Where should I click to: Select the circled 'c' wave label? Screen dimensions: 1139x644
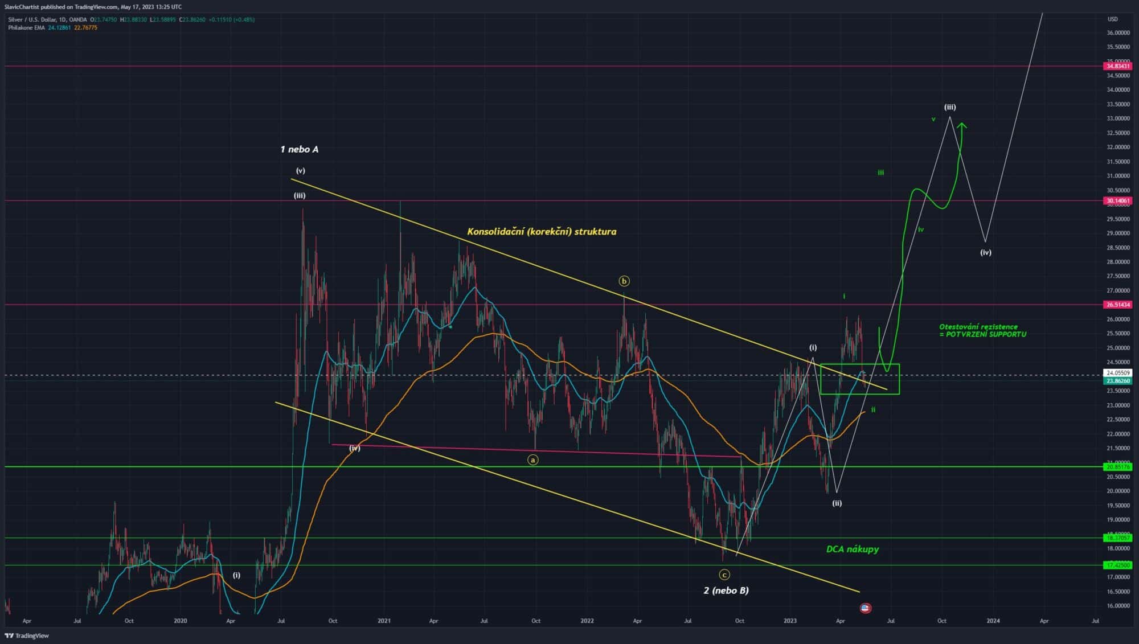click(x=724, y=575)
